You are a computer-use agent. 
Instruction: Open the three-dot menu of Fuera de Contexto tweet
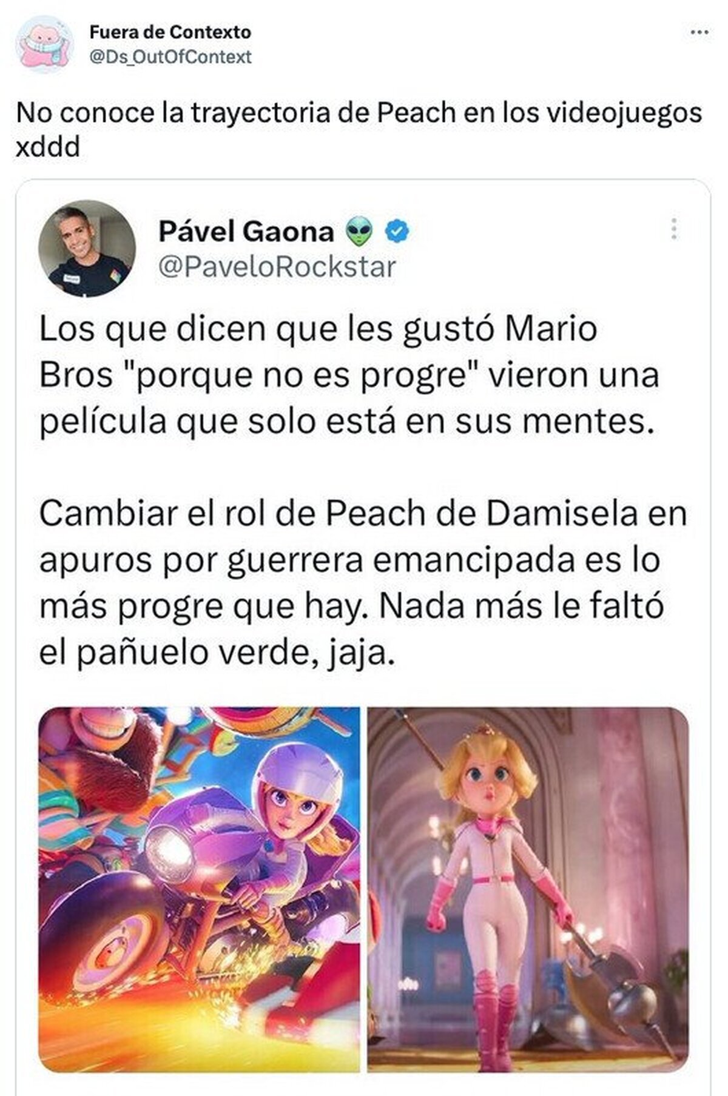699,33
